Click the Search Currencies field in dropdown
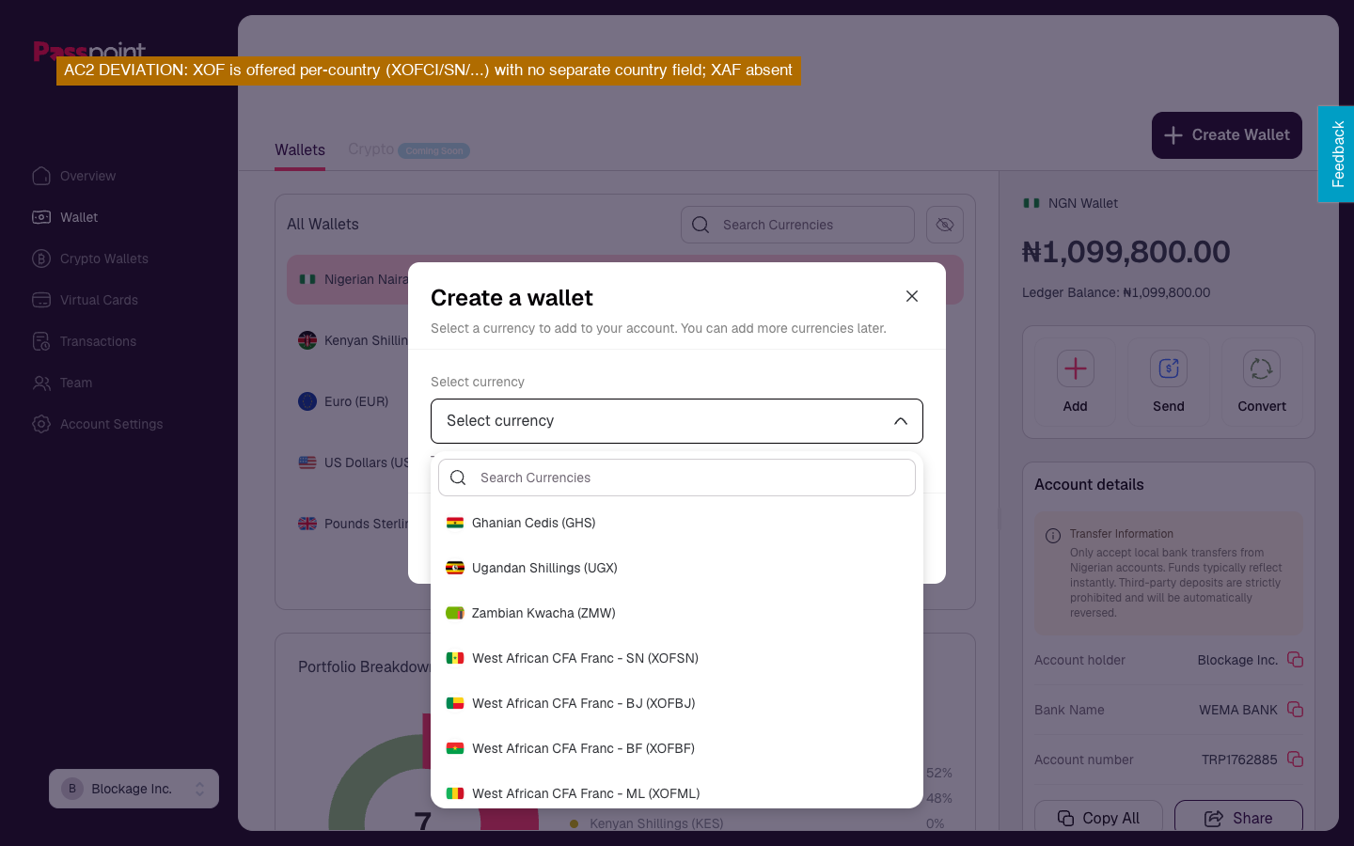Viewport: 1354px width, 846px height. (677, 478)
